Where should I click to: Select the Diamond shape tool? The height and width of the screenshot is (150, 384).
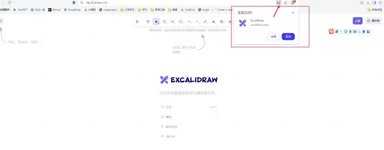[172, 22]
